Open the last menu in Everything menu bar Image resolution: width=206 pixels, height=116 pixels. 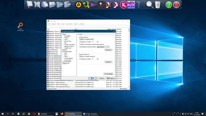82,24
